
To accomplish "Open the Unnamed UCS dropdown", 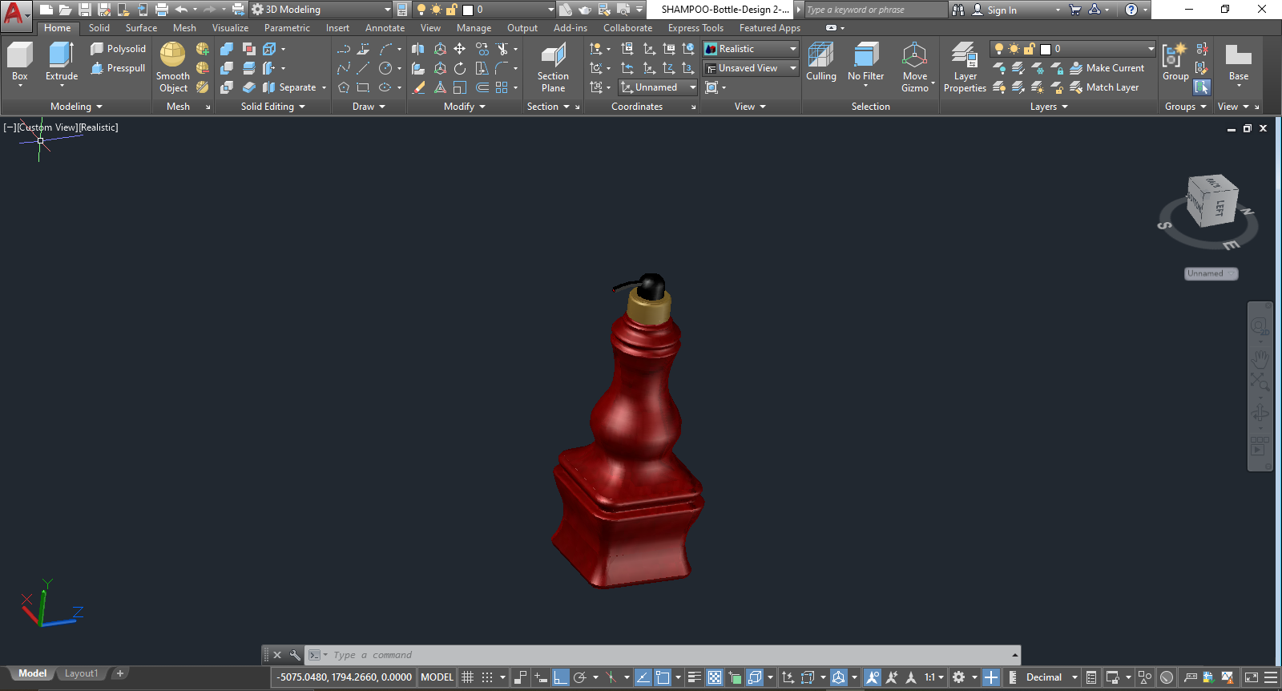I will 659,87.
